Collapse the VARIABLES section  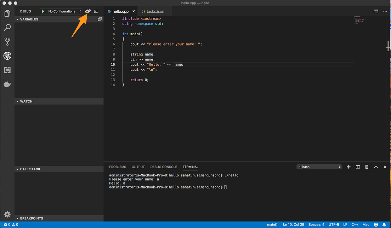pos(17,19)
